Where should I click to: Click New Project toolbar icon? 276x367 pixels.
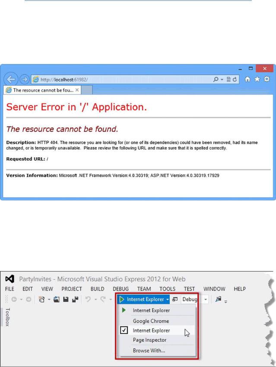41,299
